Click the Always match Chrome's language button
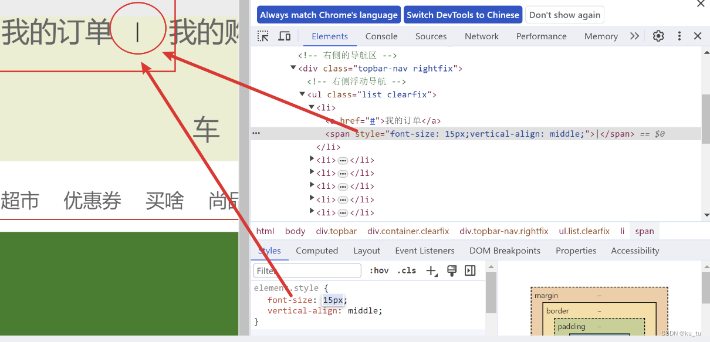The width and height of the screenshot is (710, 342). [329, 15]
